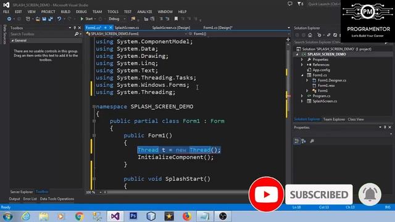Expand the Properties node

coord(302,60)
